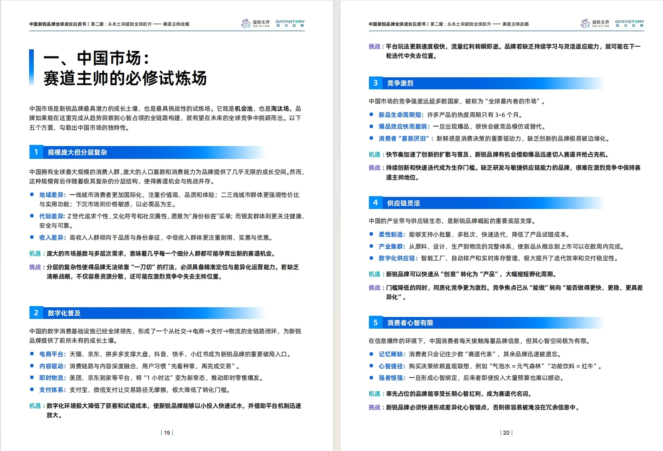The width and height of the screenshot is (663, 451).
Task: Click the page number 20
Action: pyautogui.click(x=506, y=433)
